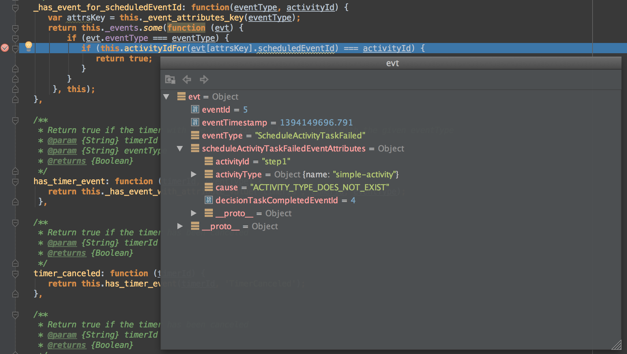Click the "return true;" statement
Screen dimensions: 627x354
[124, 59]
